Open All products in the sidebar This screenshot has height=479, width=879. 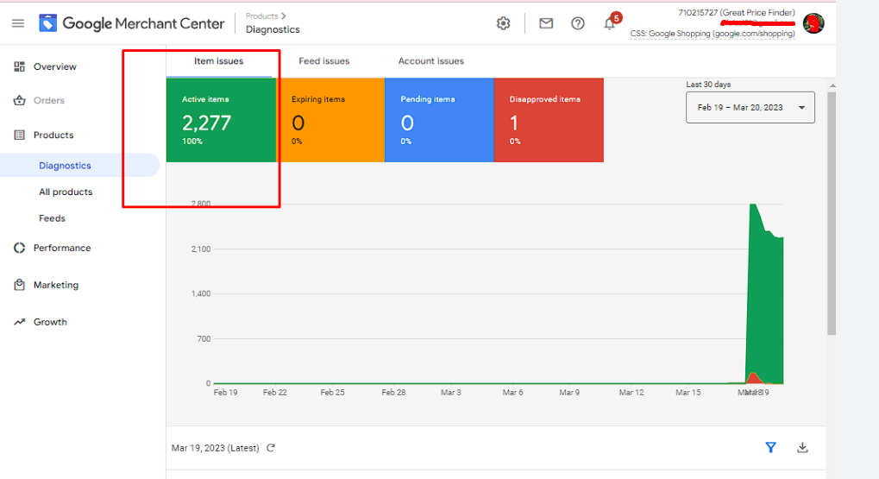(66, 192)
